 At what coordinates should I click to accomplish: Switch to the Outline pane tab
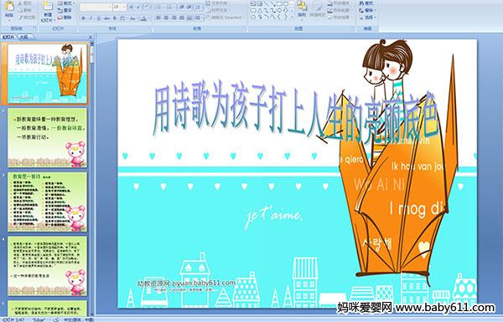coord(23,37)
